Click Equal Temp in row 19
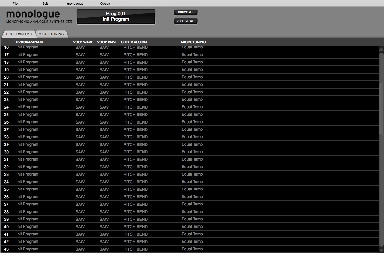 click(x=192, y=70)
